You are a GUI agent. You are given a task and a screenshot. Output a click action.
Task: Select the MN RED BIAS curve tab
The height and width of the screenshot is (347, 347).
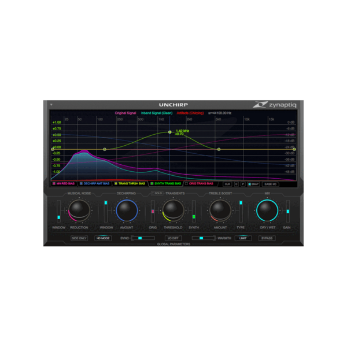coord(64,184)
